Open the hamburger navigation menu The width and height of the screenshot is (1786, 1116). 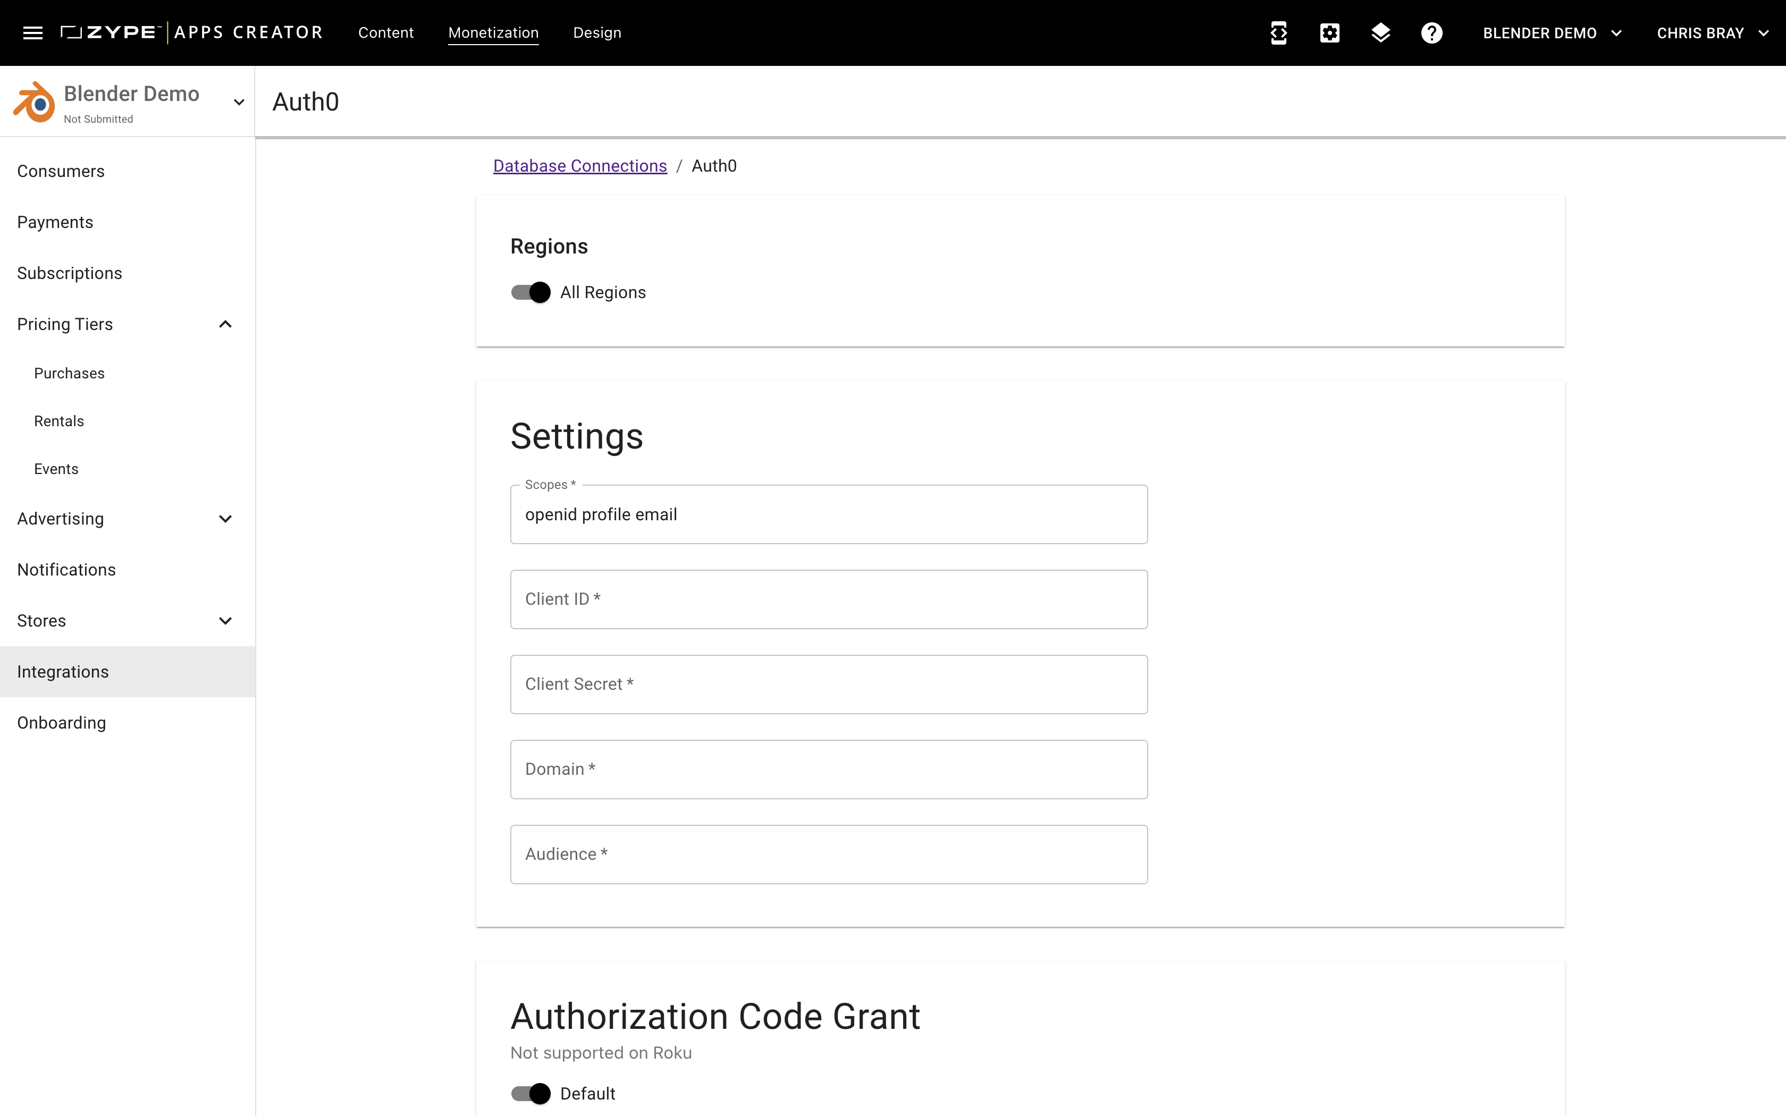coord(32,32)
